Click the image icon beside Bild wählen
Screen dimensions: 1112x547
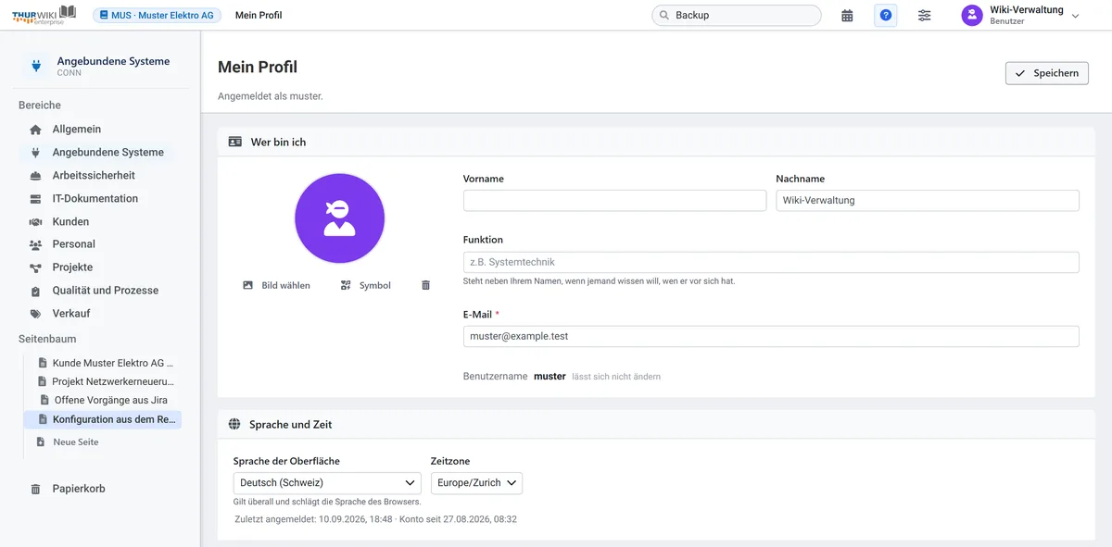coord(247,285)
